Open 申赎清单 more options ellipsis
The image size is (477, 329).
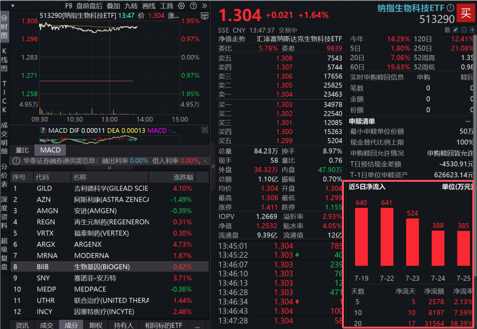pyautogui.click(x=468, y=121)
